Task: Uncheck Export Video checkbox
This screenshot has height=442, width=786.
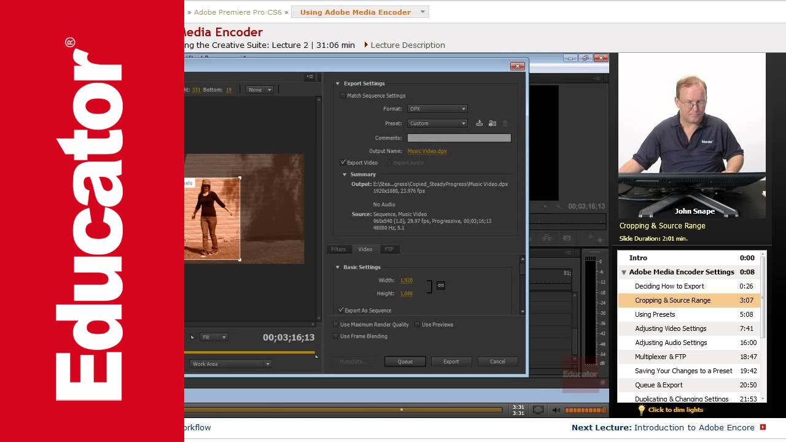Action: (343, 163)
